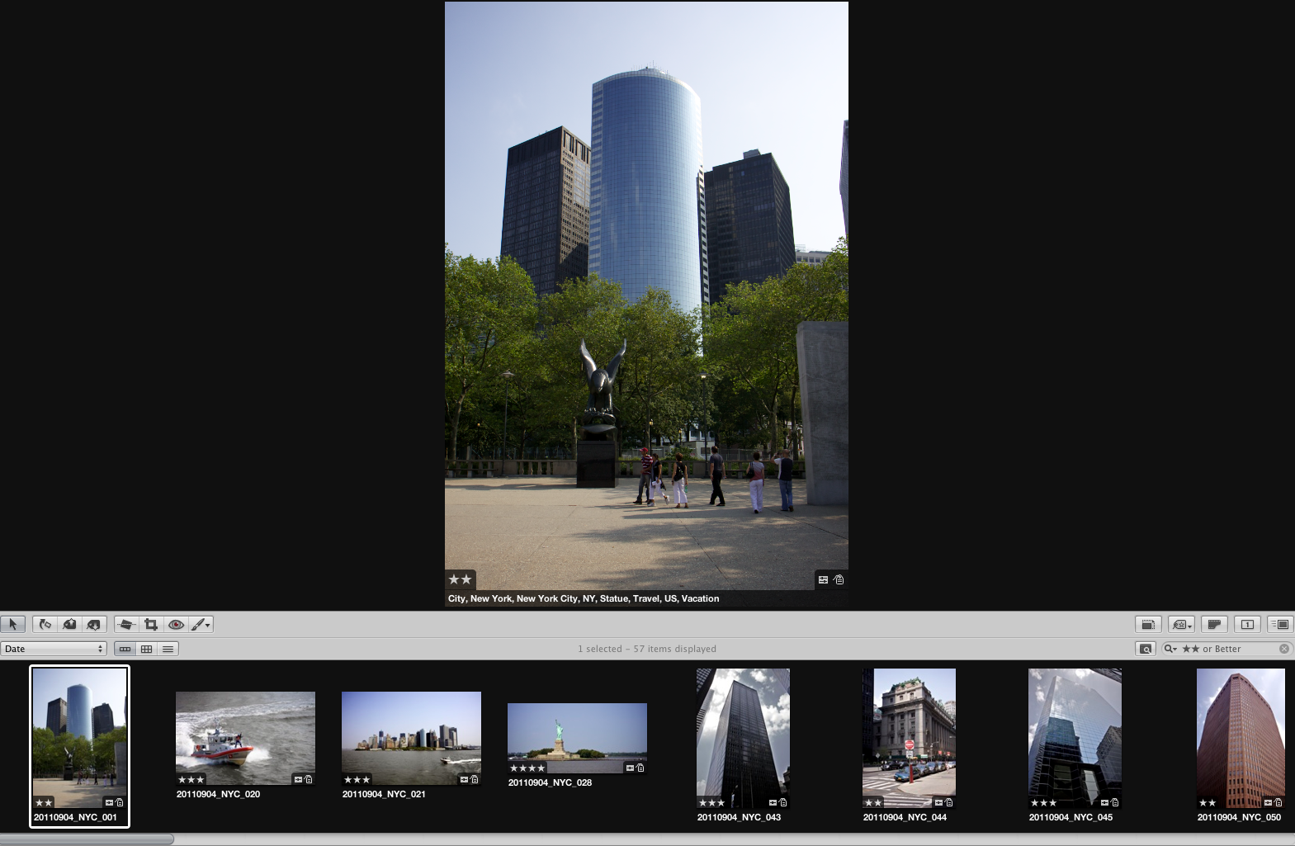This screenshot has height=846, width=1295.
Task: Switch browser to list view
Action: (x=168, y=649)
